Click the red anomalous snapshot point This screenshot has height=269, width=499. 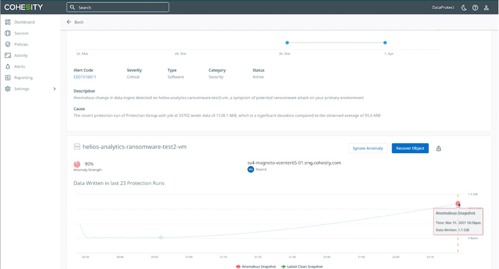click(x=458, y=203)
